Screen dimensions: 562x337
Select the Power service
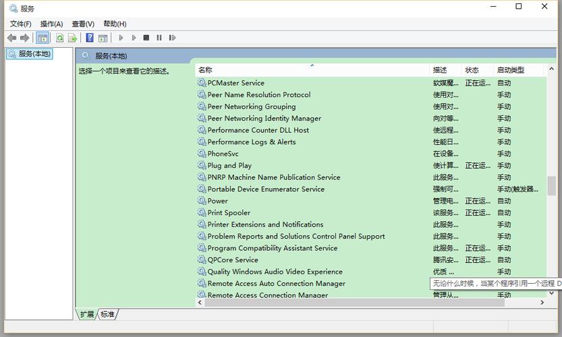371,202
